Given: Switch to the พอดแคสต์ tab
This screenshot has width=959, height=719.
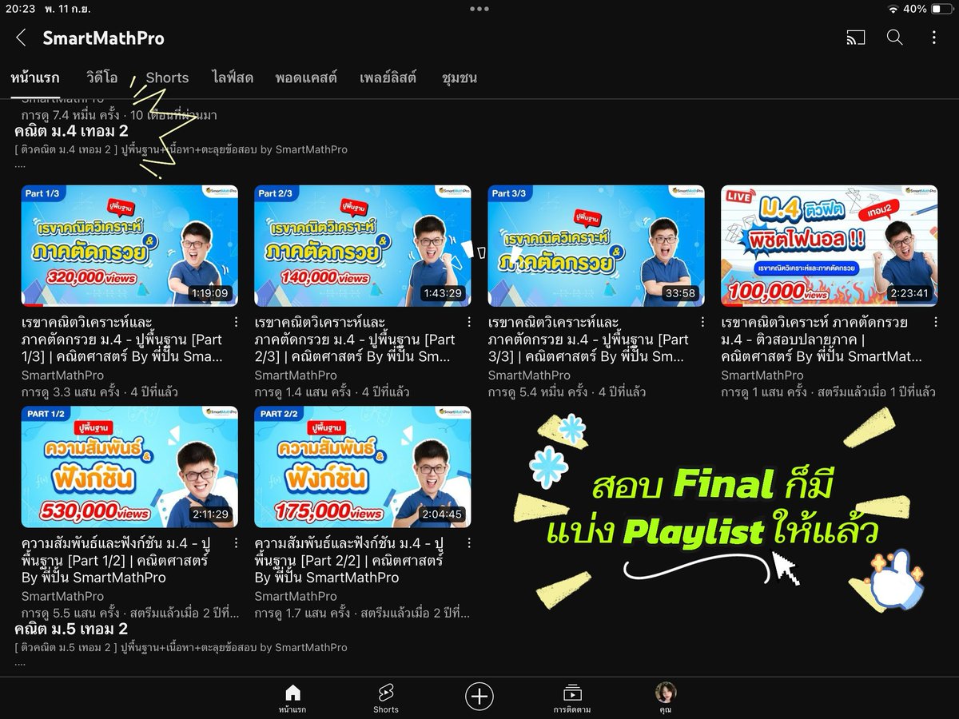Looking at the screenshot, I should pos(306,77).
